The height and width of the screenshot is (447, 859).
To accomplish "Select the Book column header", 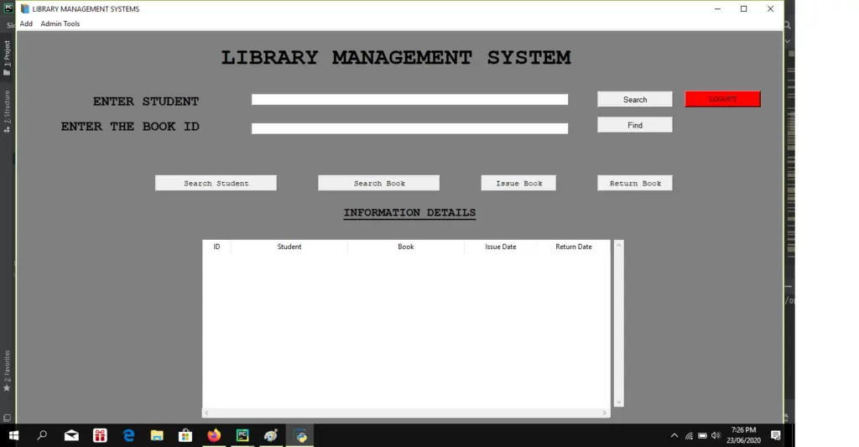I will 406,247.
